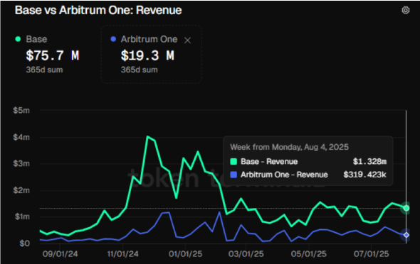Click the 07/01/25 x-axis label
The image size is (420, 264).
(372, 253)
